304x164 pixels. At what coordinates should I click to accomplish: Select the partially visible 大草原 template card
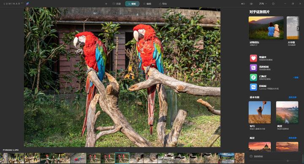coord(293,28)
